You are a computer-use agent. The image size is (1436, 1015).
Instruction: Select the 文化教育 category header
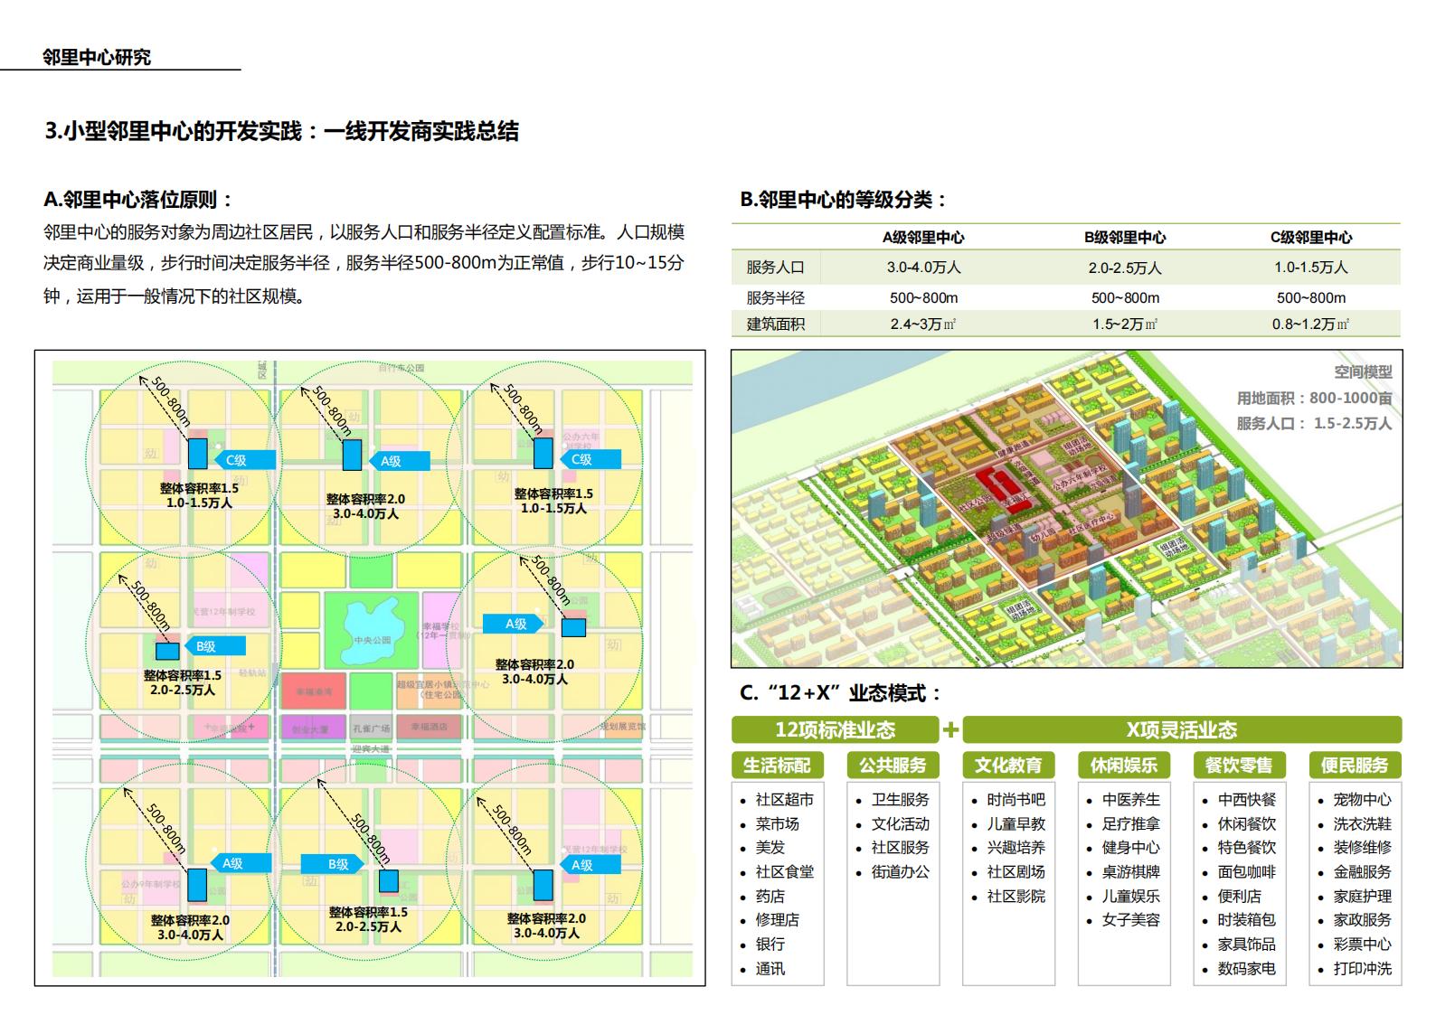(1008, 766)
